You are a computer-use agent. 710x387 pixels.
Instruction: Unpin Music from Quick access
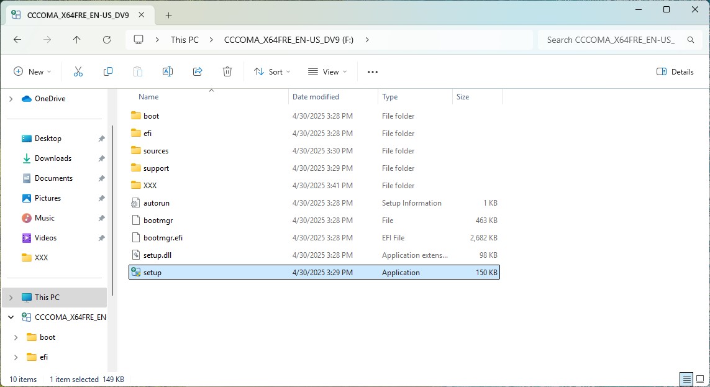[x=101, y=218]
